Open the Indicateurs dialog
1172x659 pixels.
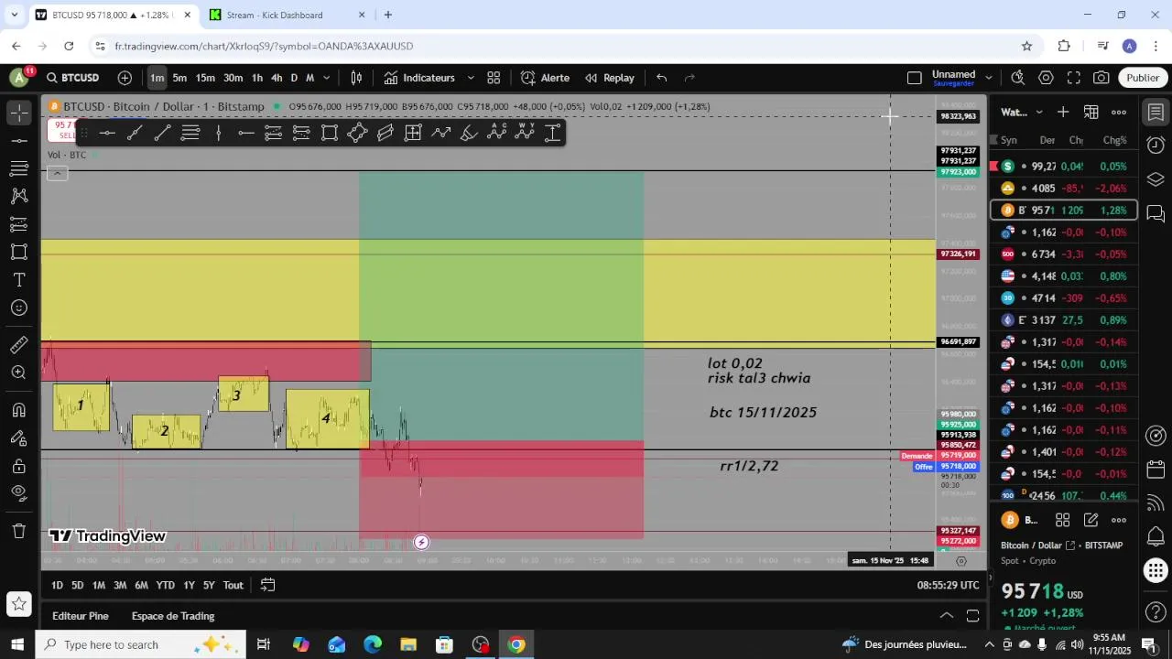(419, 78)
